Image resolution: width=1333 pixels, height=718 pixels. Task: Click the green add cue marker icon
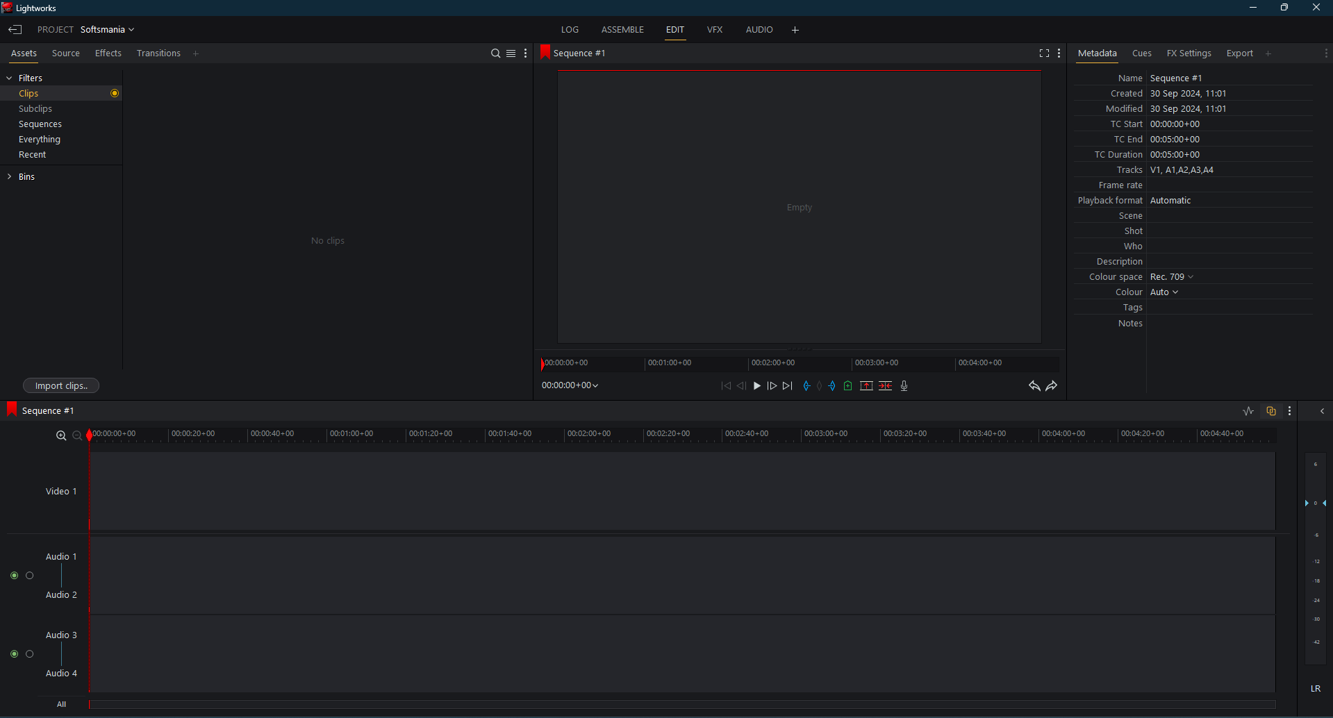[847, 386]
